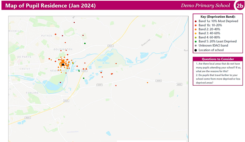Click the Band 1a dark red legend dot
Image resolution: width=245 pixels, height=142 pixels.
[x=196, y=21]
